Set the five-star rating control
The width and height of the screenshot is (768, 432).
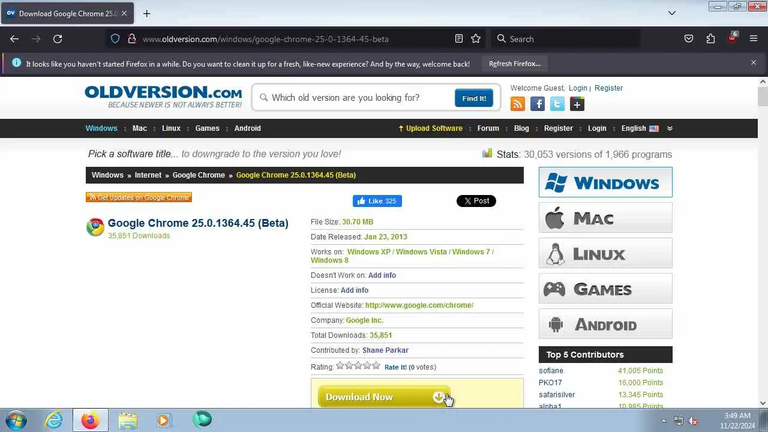point(358,365)
